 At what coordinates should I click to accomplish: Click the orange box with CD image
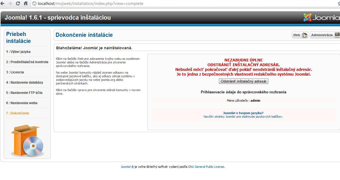pyautogui.click(x=27, y=141)
